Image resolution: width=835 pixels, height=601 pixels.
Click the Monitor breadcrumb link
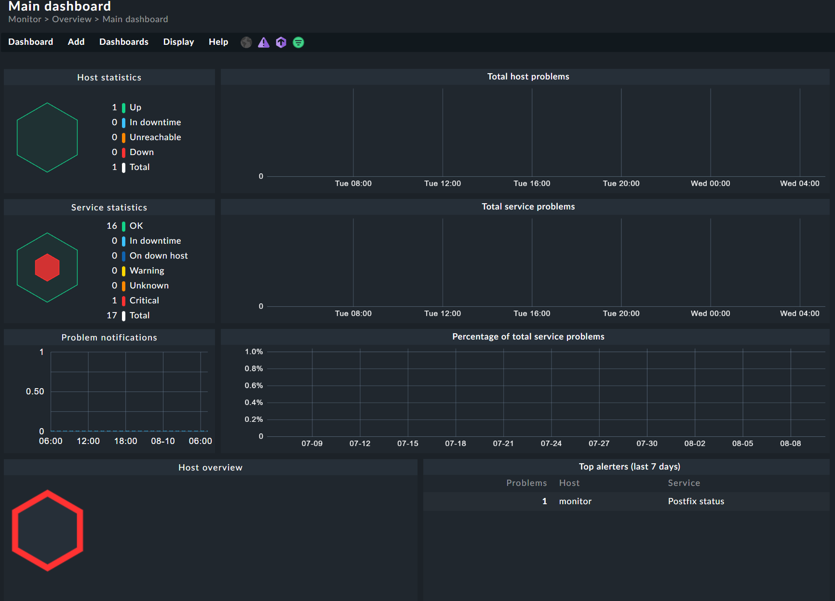pyautogui.click(x=25, y=19)
